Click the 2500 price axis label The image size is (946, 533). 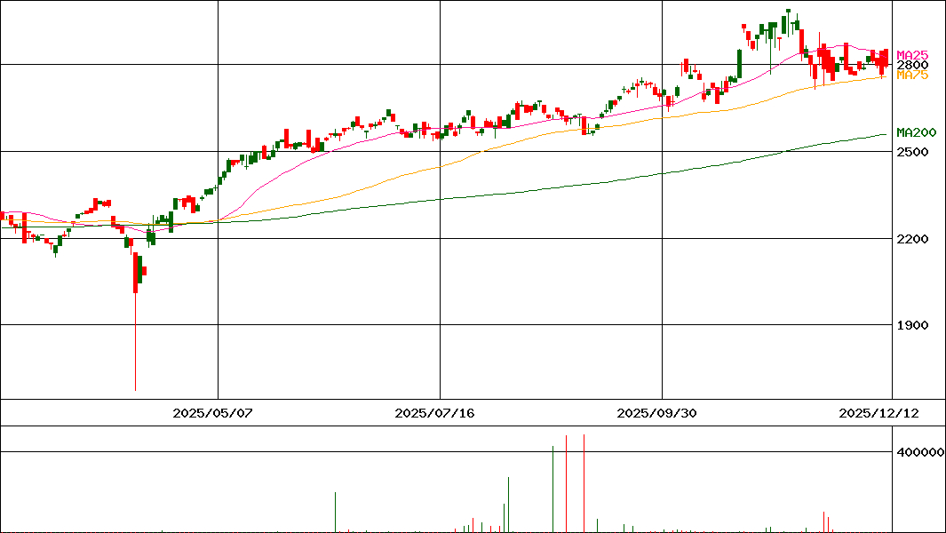click(912, 152)
